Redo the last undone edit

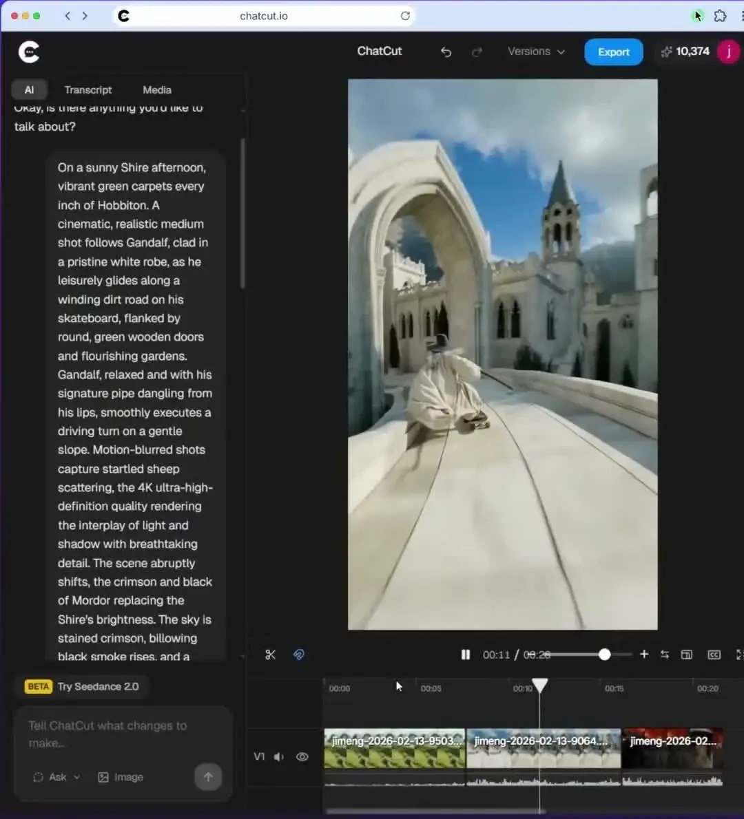click(x=477, y=52)
